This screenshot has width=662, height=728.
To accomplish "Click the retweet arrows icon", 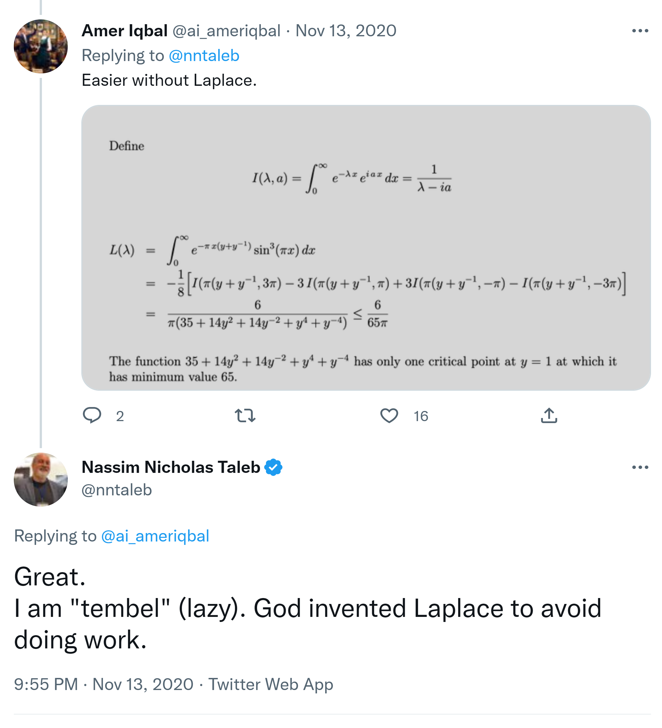I will [x=245, y=415].
